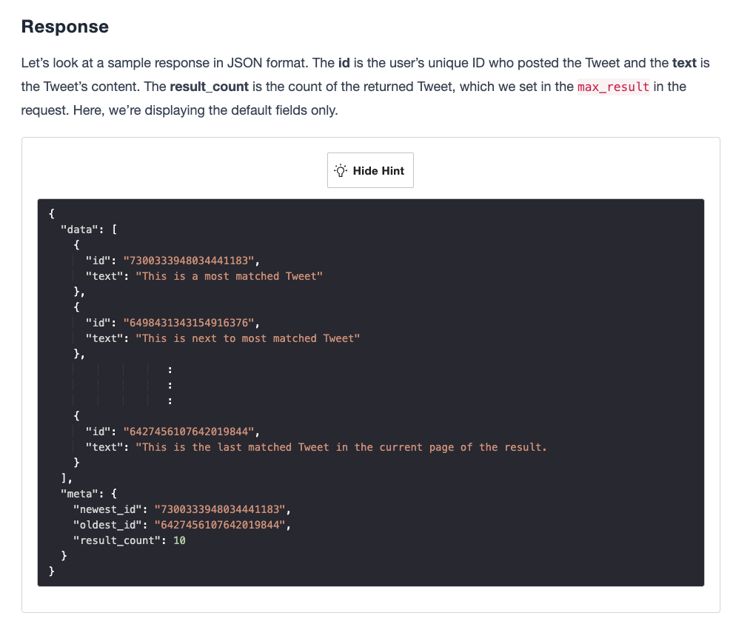Image resolution: width=753 pixels, height=624 pixels.
Task: Click the "This is a most matched Tweet" string
Action: pos(229,276)
